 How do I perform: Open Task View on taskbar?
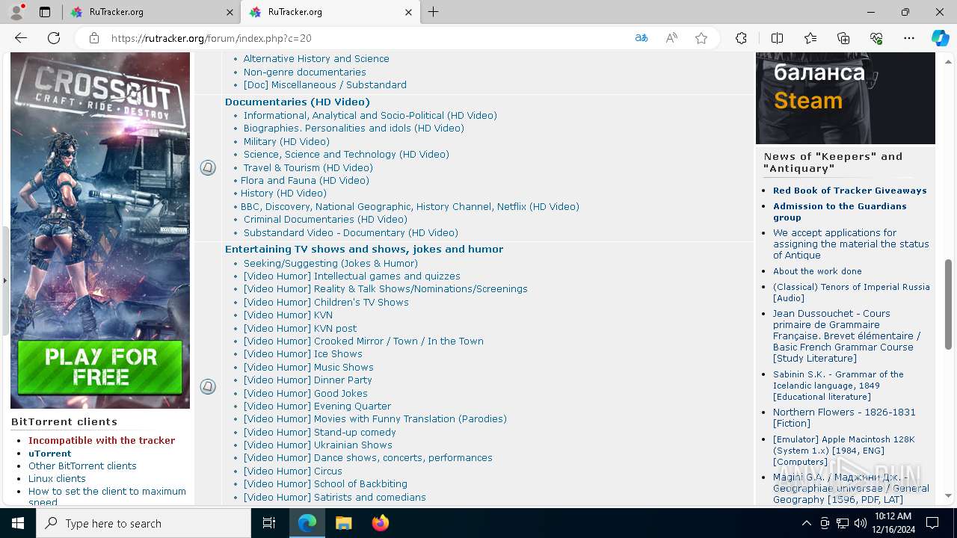269,523
